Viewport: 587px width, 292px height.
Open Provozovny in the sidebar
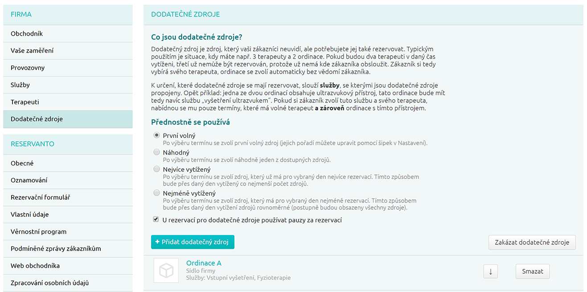[x=28, y=68]
